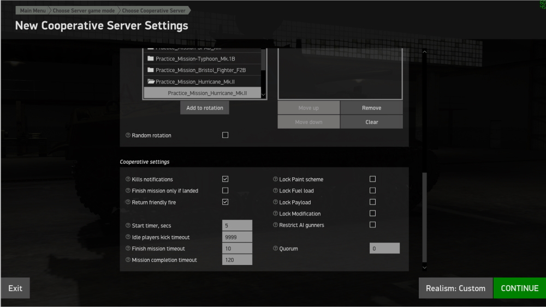Go to Main Menu breadcrumb
The width and height of the screenshot is (546, 307).
(32, 10)
